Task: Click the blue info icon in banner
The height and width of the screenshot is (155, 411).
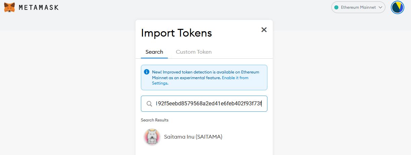Action: pos(147,72)
